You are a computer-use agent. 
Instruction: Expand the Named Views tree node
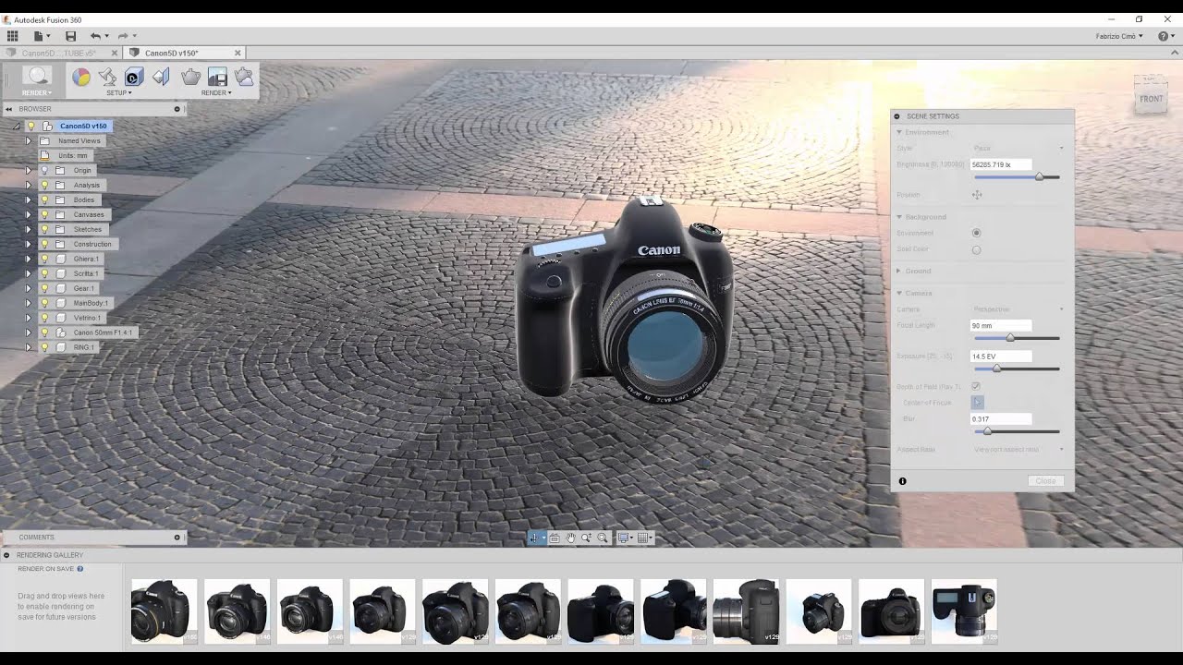tap(28, 141)
